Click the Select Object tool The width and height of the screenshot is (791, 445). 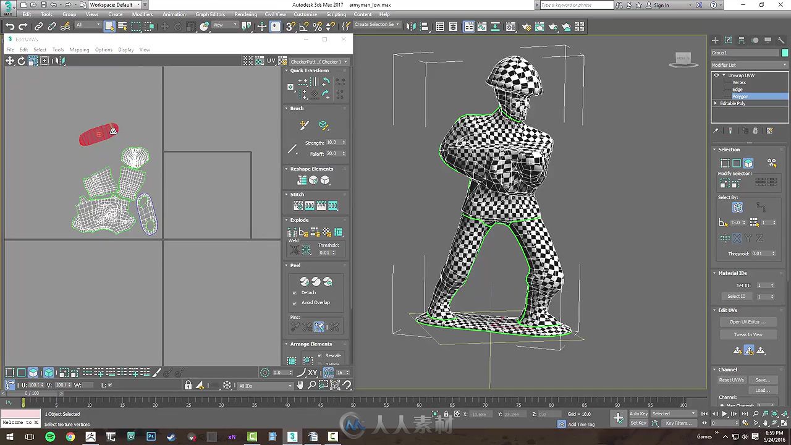pyautogui.click(x=109, y=27)
